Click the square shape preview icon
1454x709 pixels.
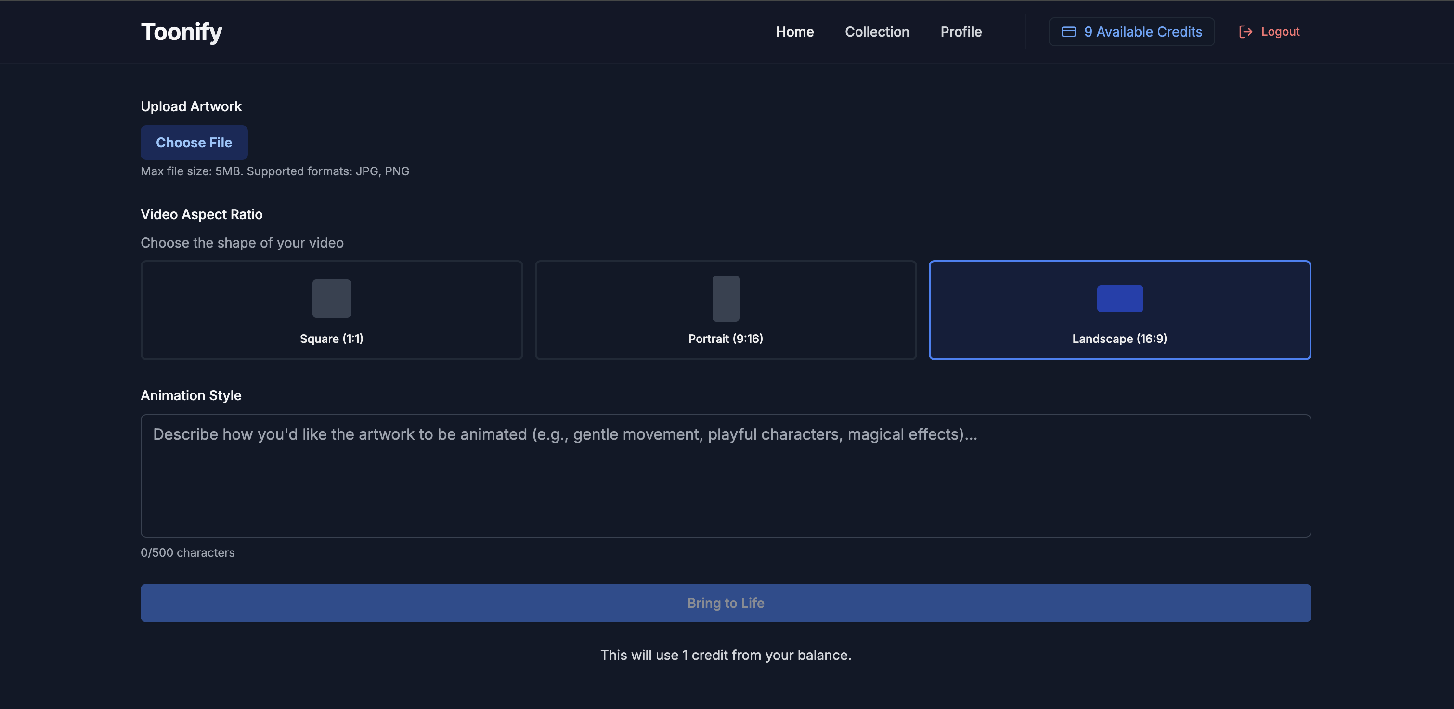pyautogui.click(x=331, y=298)
